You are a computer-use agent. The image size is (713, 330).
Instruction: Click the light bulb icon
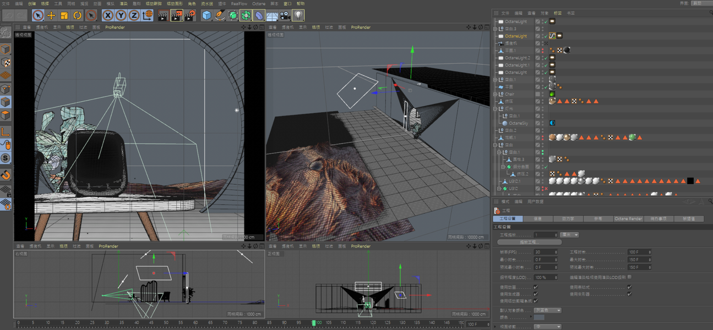[298, 16]
